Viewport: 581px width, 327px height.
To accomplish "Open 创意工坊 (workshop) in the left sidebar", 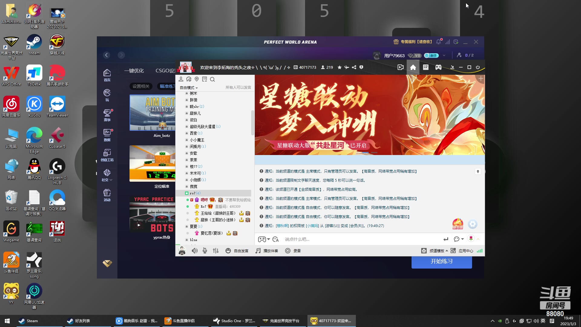I will click(107, 155).
